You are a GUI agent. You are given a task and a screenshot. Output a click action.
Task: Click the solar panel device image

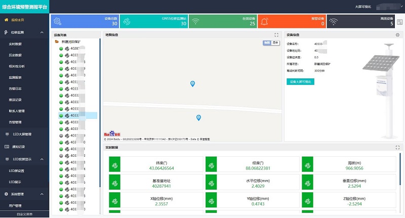click(x=382, y=91)
